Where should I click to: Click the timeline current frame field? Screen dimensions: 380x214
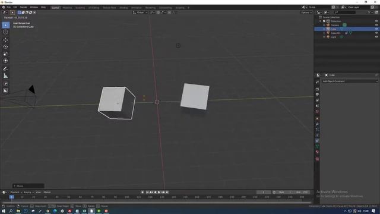(x=264, y=192)
